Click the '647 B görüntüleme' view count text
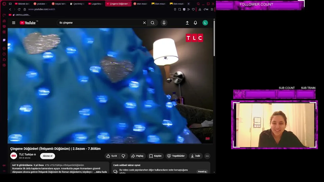The height and width of the screenshot is (182, 324). tap(22, 165)
